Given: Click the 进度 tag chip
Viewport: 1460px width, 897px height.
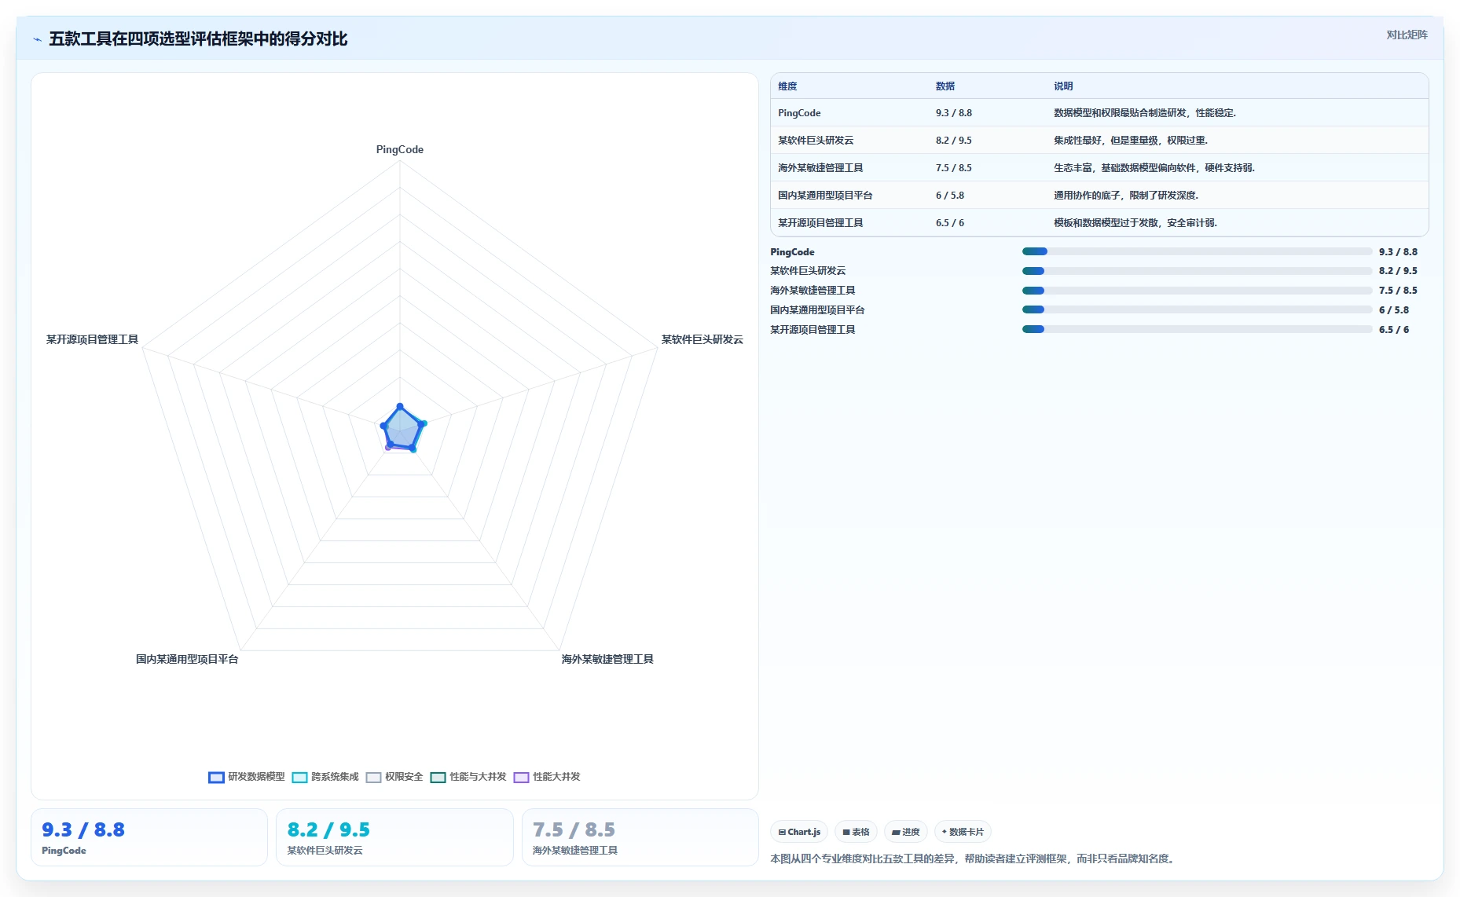Looking at the screenshot, I should (x=905, y=832).
